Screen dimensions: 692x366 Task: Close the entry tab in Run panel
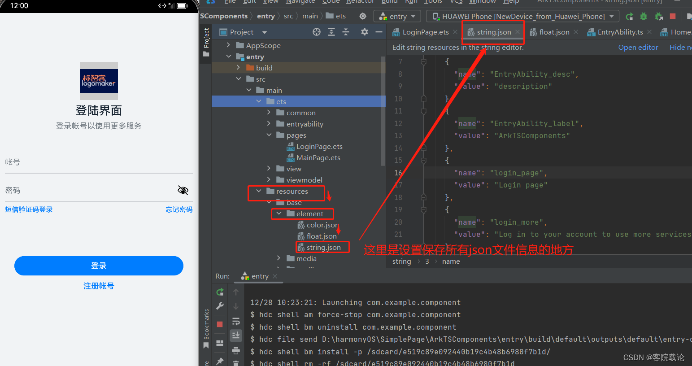tap(275, 276)
